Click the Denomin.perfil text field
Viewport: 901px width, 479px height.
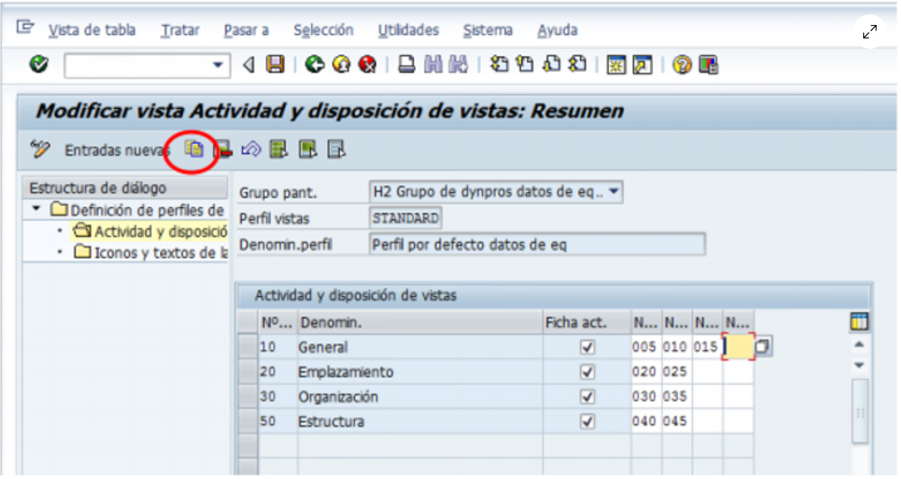[537, 244]
